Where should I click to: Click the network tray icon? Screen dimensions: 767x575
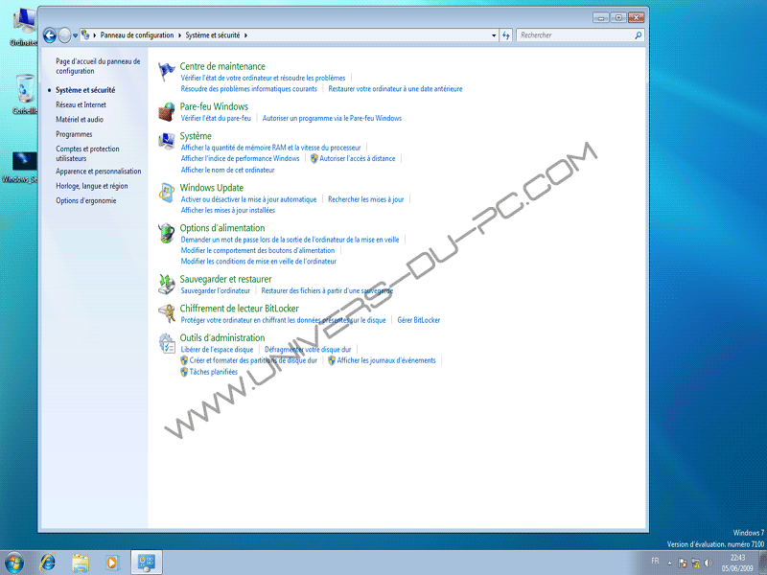pyautogui.click(x=696, y=563)
